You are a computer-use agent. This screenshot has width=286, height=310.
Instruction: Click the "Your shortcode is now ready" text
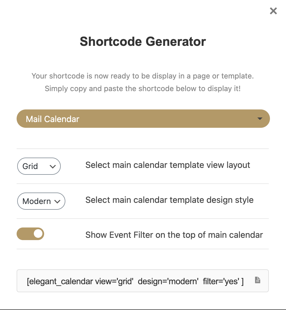[x=143, y=76]
